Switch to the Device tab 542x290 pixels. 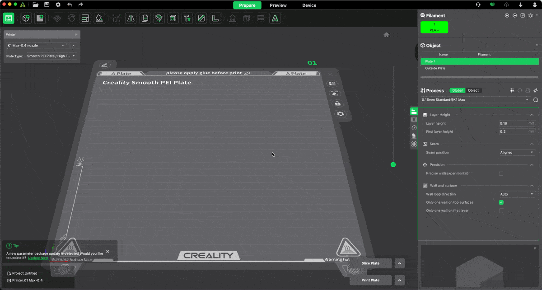[309, 5]
